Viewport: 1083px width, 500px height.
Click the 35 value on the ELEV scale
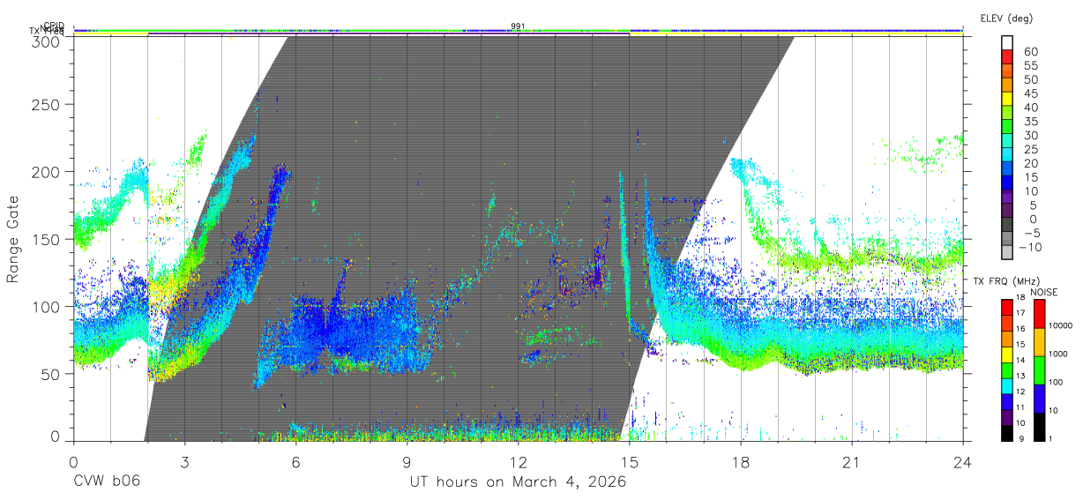tap(1031, 122)
